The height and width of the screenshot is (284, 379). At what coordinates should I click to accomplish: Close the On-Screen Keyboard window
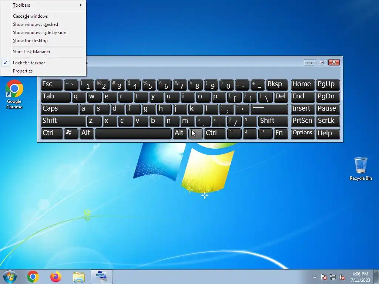pyautogui.click(x=334, y=62)
